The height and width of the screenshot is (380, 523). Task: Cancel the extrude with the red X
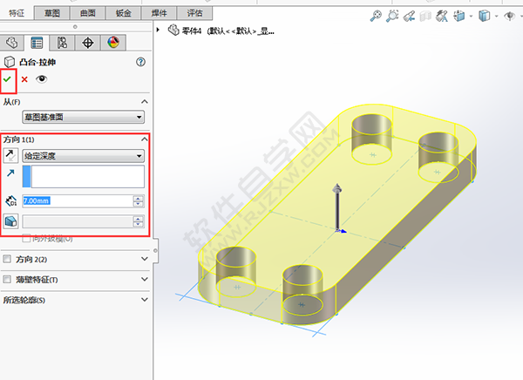click(x=24, y=79)
